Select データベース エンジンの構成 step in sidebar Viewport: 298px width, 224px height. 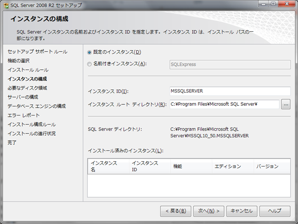coord(37,106)
